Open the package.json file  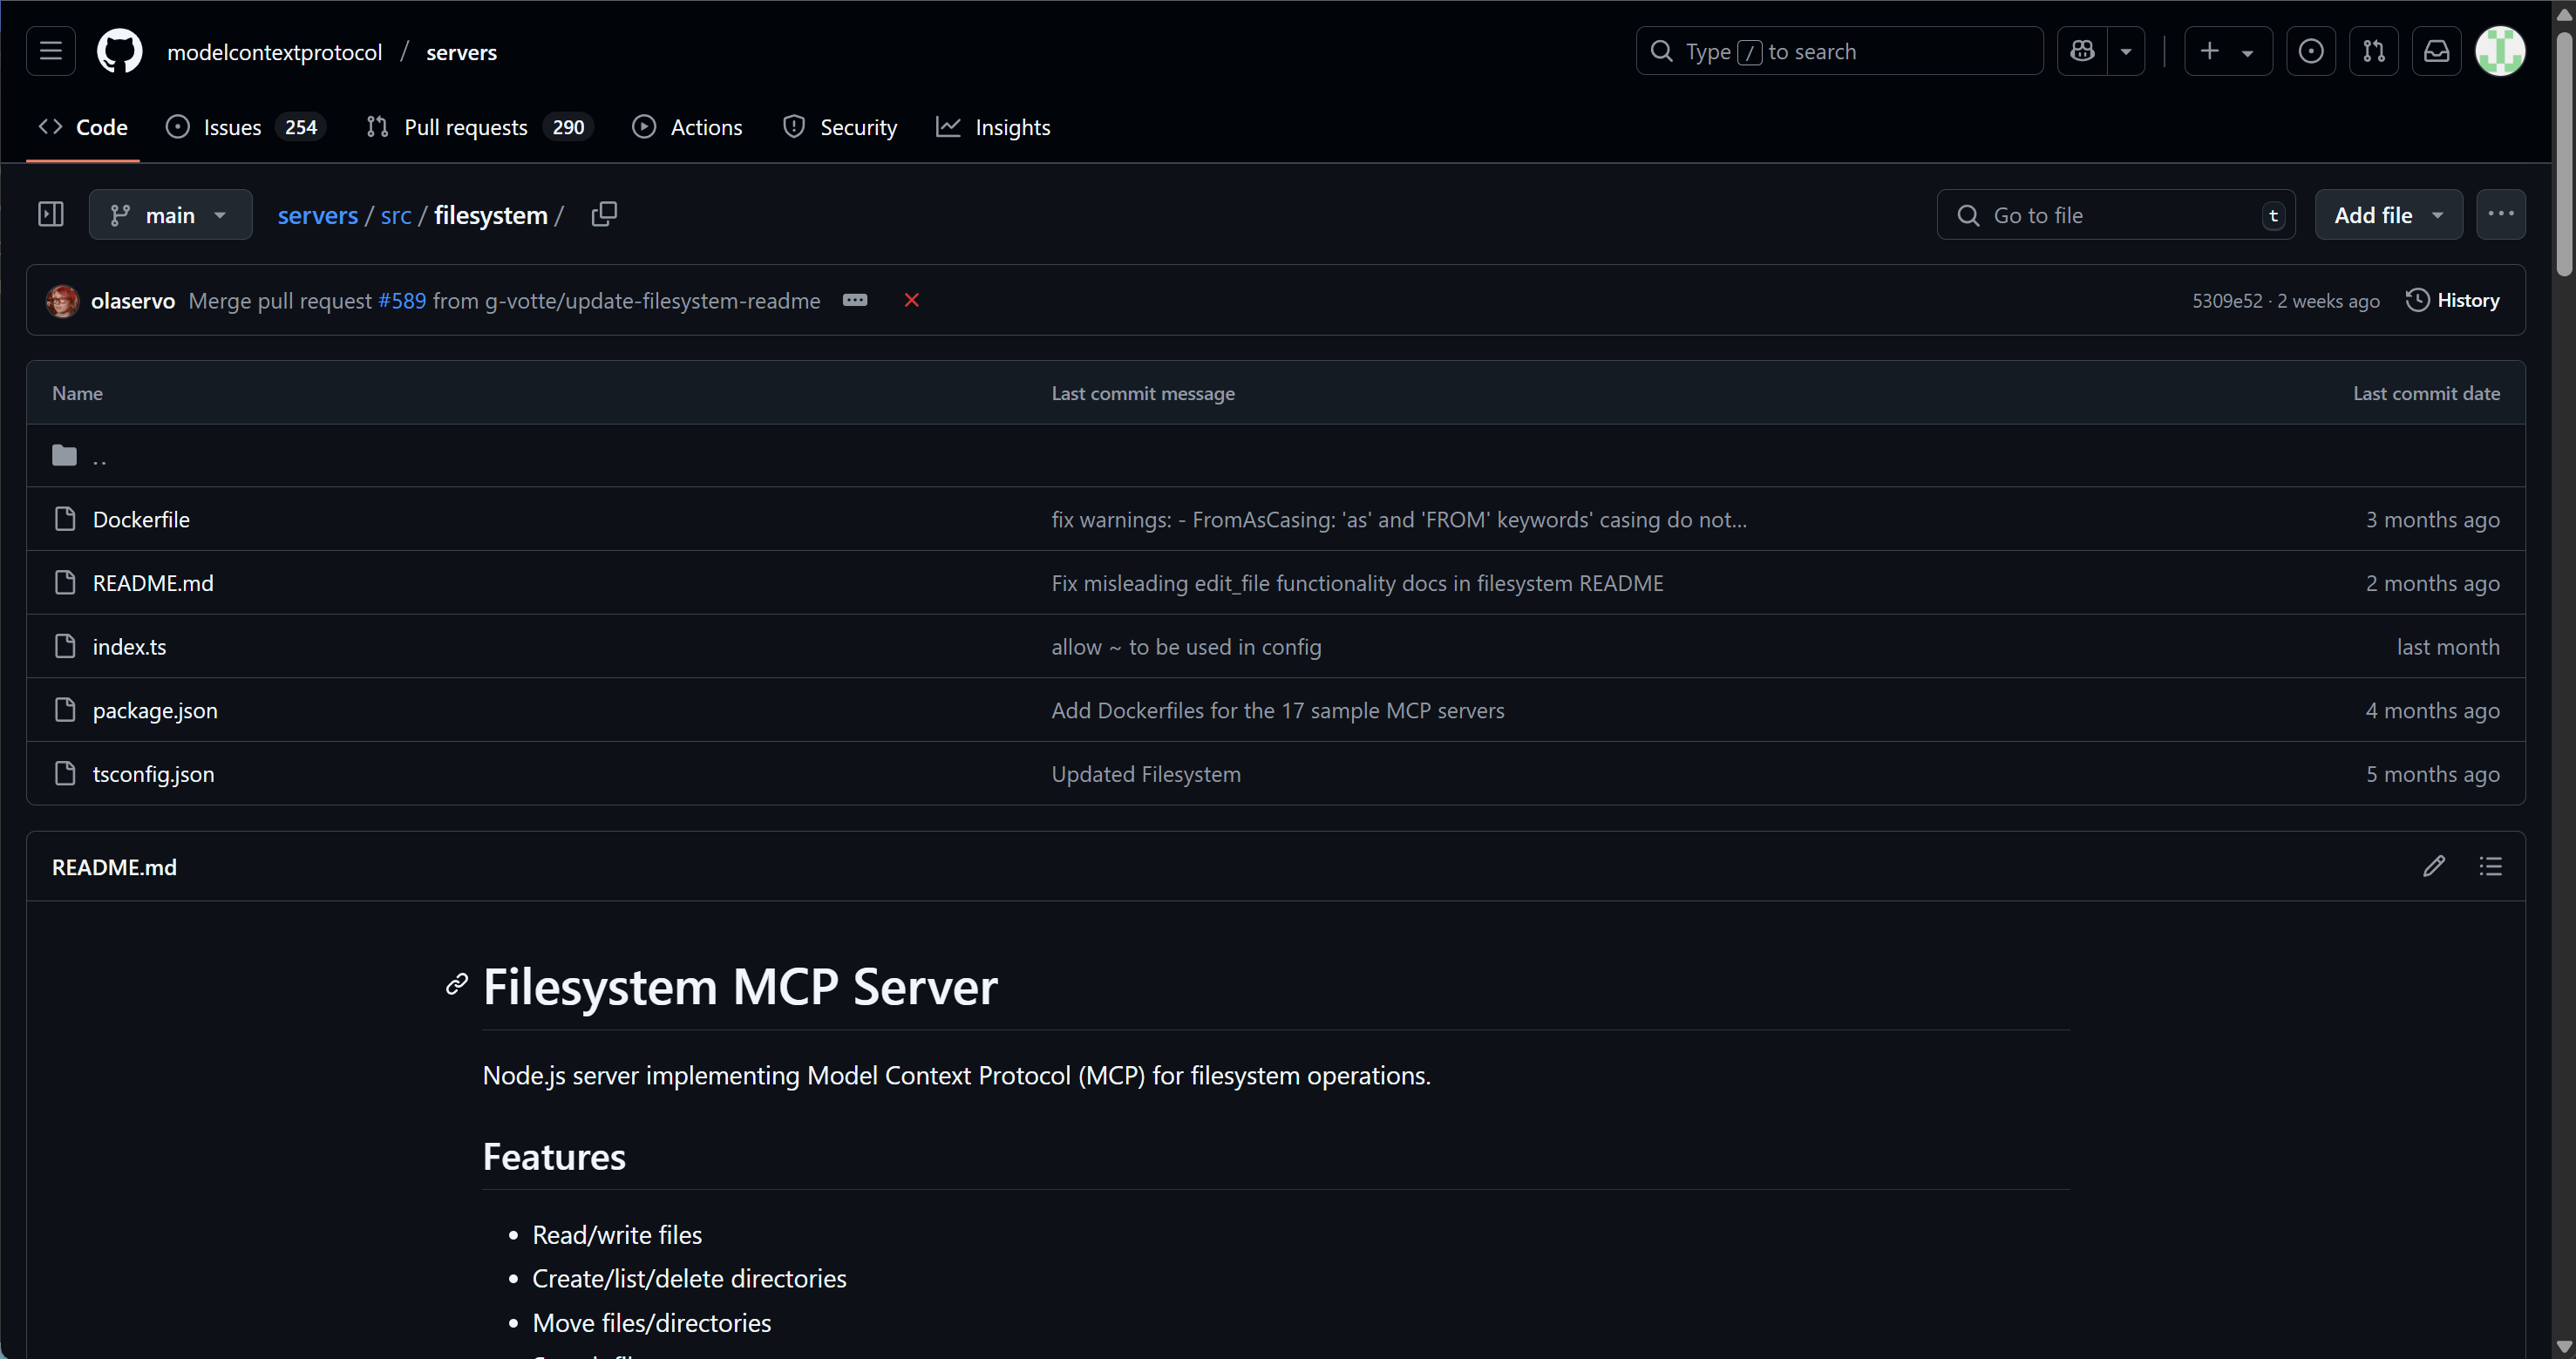tap(155, 710)
